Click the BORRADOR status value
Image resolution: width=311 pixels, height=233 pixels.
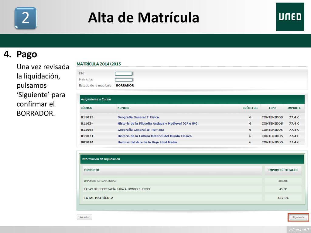125,85
